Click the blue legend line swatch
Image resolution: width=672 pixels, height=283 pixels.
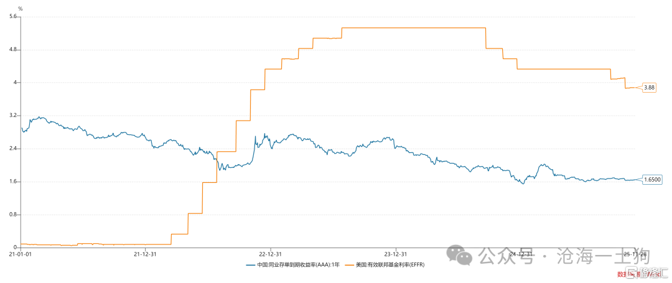coord(251,265)
